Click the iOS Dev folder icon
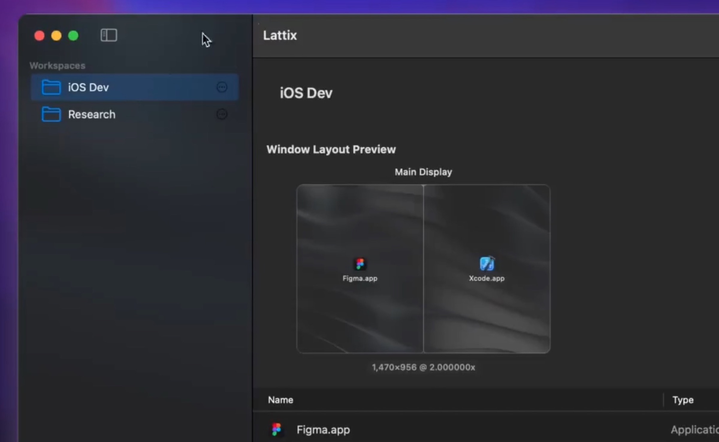 pyautogui.click(x=51, y=87)
